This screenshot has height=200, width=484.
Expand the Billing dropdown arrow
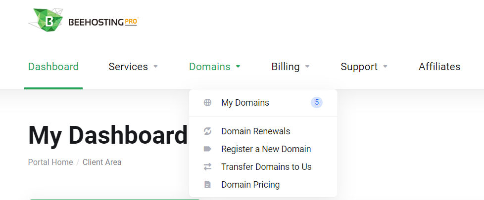pos(307,67)
